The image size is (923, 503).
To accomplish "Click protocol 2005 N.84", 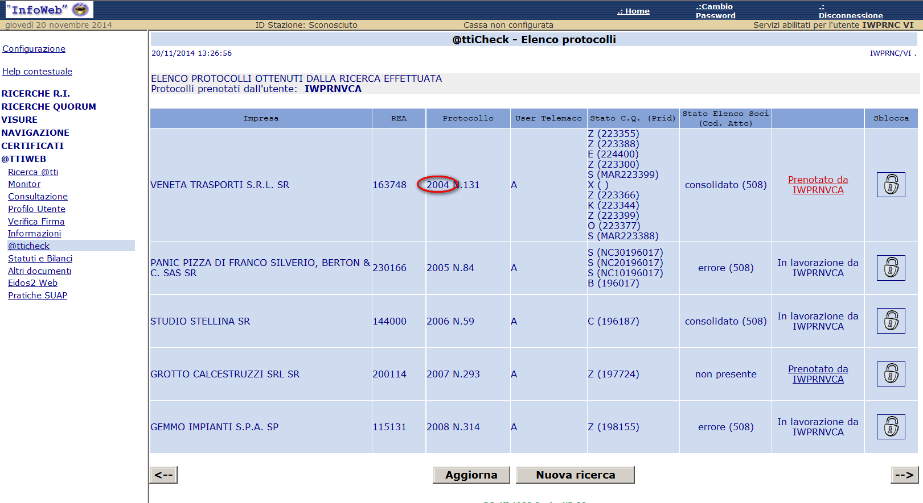I will point(450,268).
